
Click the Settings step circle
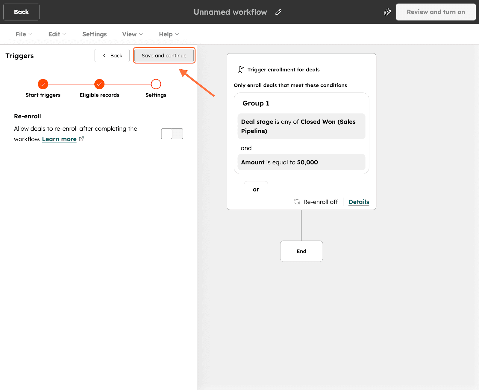click(x=156, y=84)
